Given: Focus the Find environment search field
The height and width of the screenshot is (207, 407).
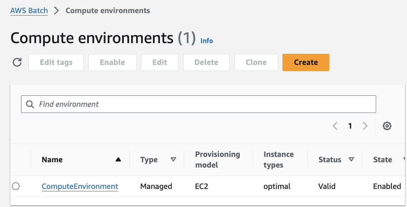Looking at the screenshot, I should pos(206,104).
